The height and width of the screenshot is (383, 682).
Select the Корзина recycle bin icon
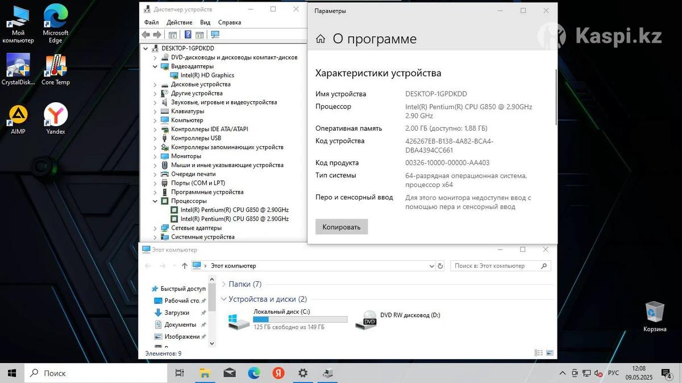click(655, 317)
